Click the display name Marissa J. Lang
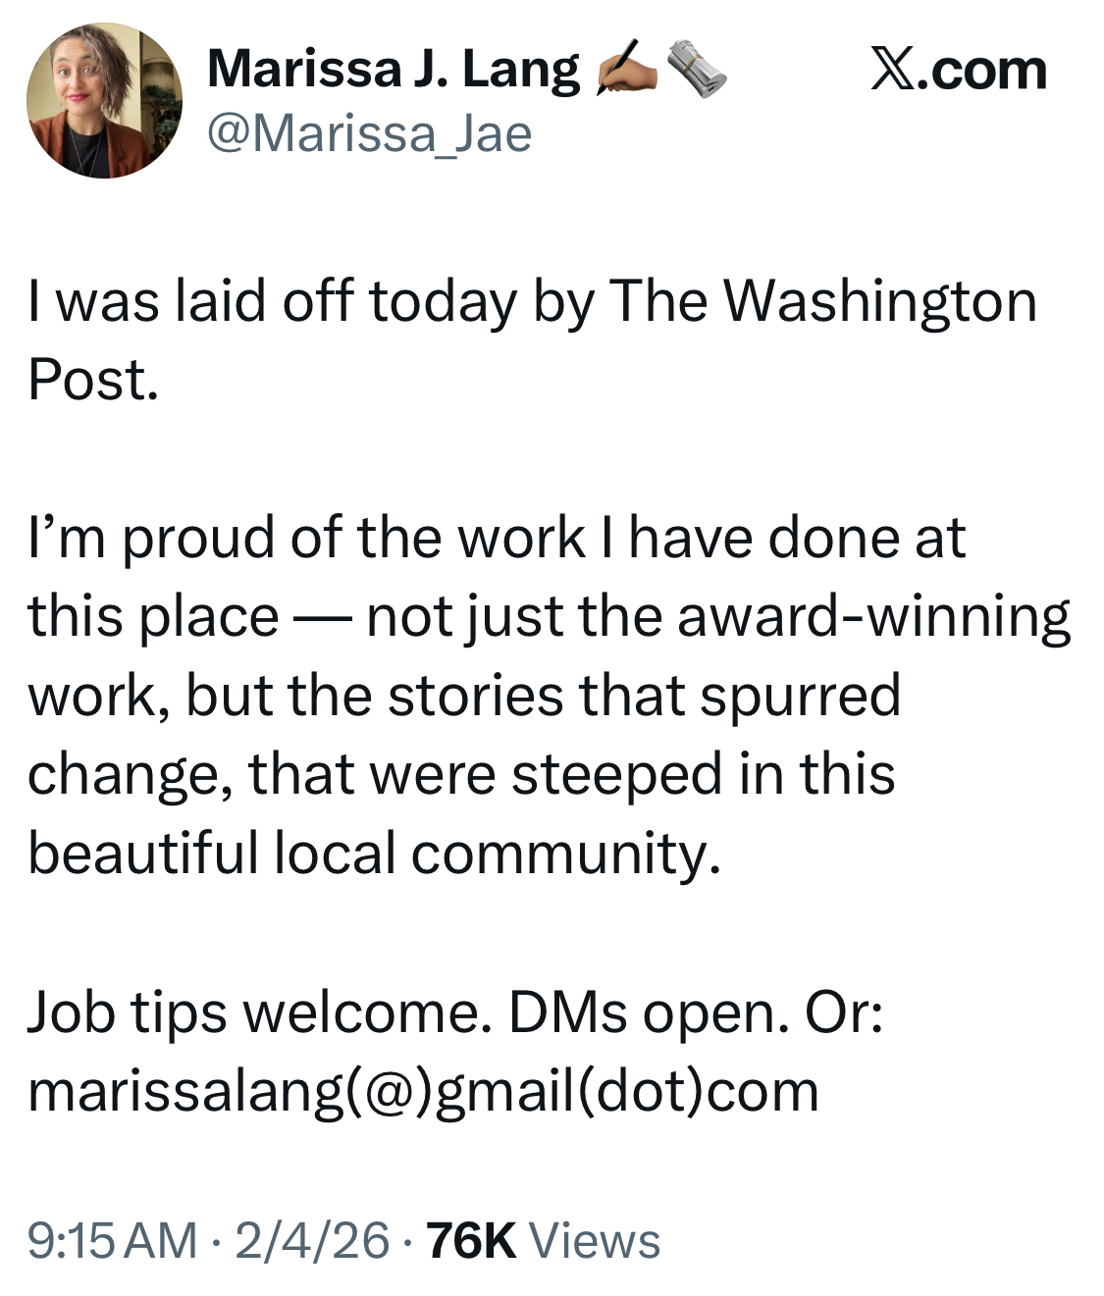The width and height of the screenshot is (1104, 1296). pyautogui.click(x=393, y=71)
